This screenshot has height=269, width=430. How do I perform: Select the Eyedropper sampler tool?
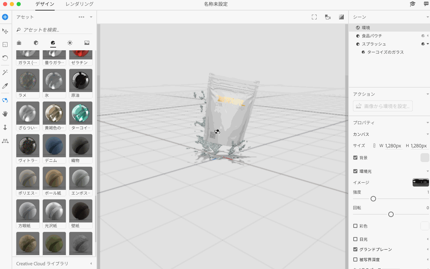(5, 86)
